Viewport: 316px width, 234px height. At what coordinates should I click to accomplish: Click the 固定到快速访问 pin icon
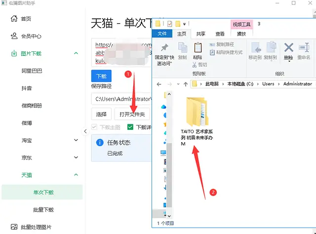164,47
